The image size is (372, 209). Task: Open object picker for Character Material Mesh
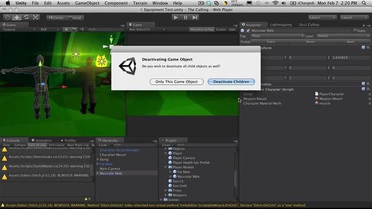point(370,103)
